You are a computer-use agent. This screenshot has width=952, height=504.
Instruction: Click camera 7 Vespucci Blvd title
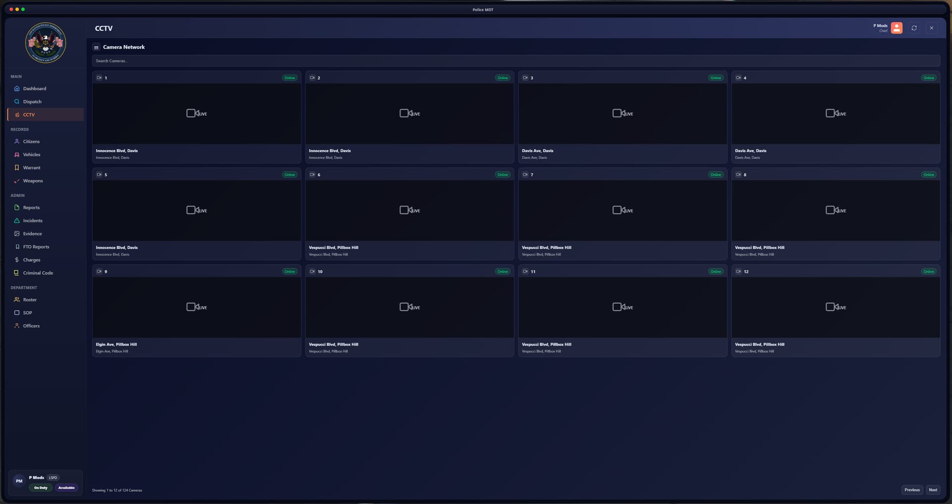546,248
